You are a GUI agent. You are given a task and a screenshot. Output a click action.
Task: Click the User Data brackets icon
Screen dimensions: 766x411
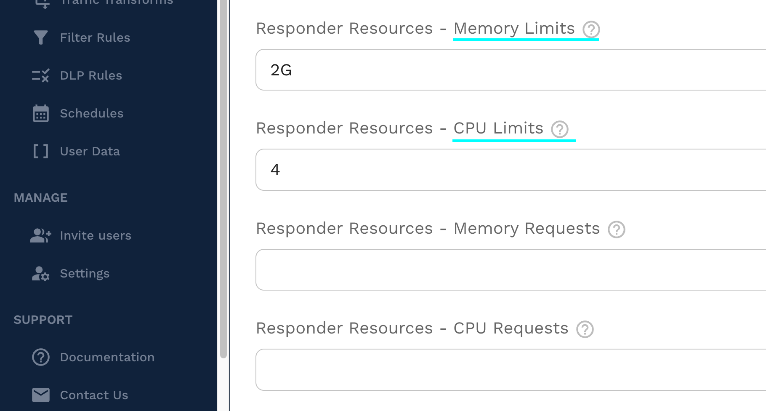(x=41, y=151)
